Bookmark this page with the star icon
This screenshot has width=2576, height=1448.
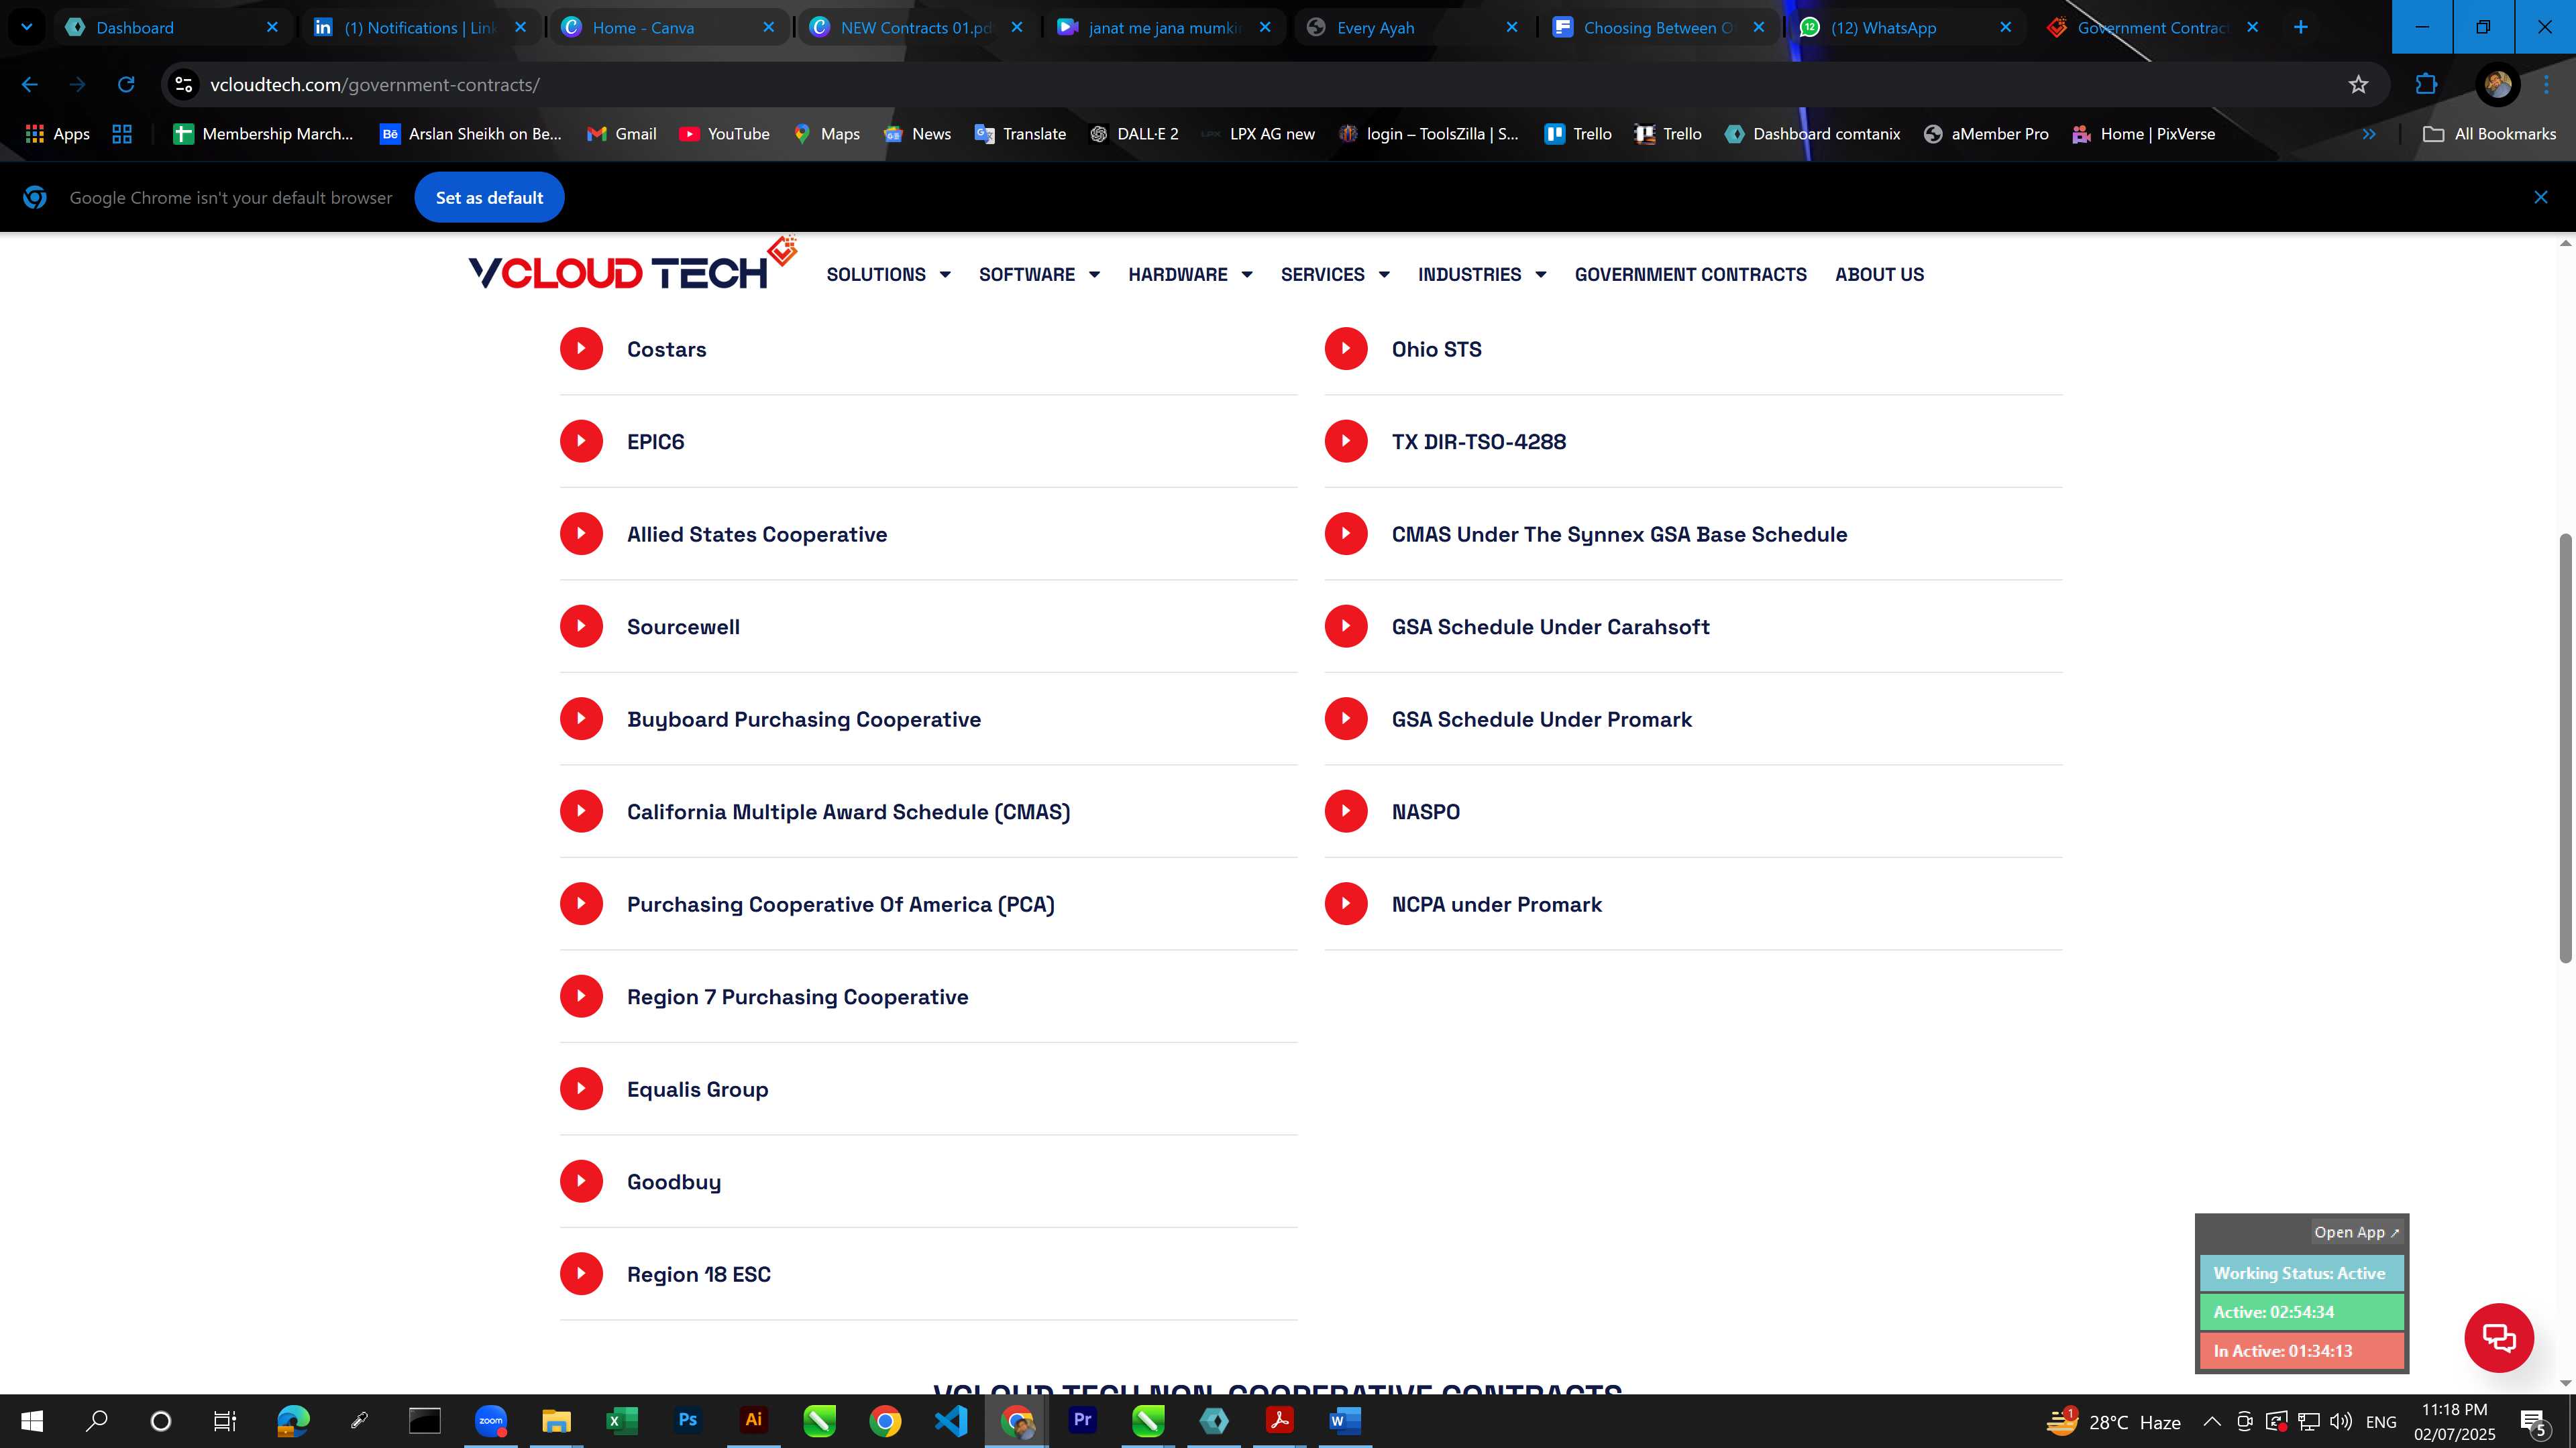[x=2358, y=85]
